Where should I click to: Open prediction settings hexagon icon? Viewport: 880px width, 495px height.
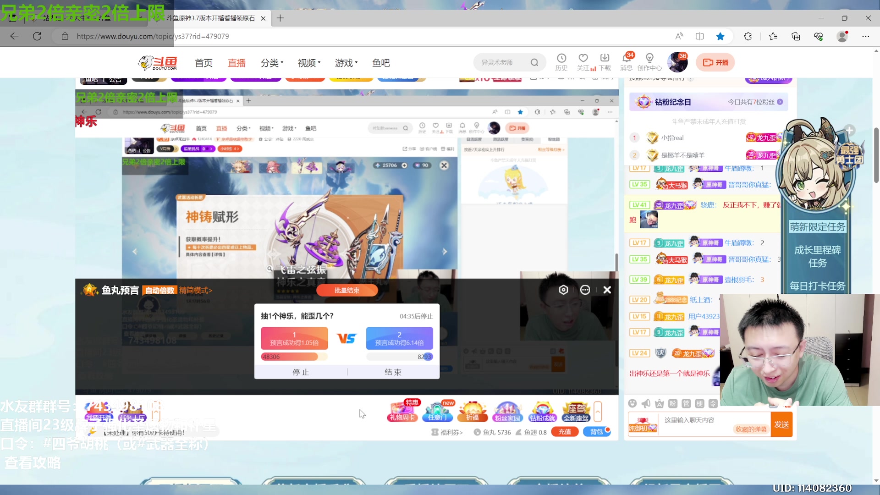(x=564, y=290)
